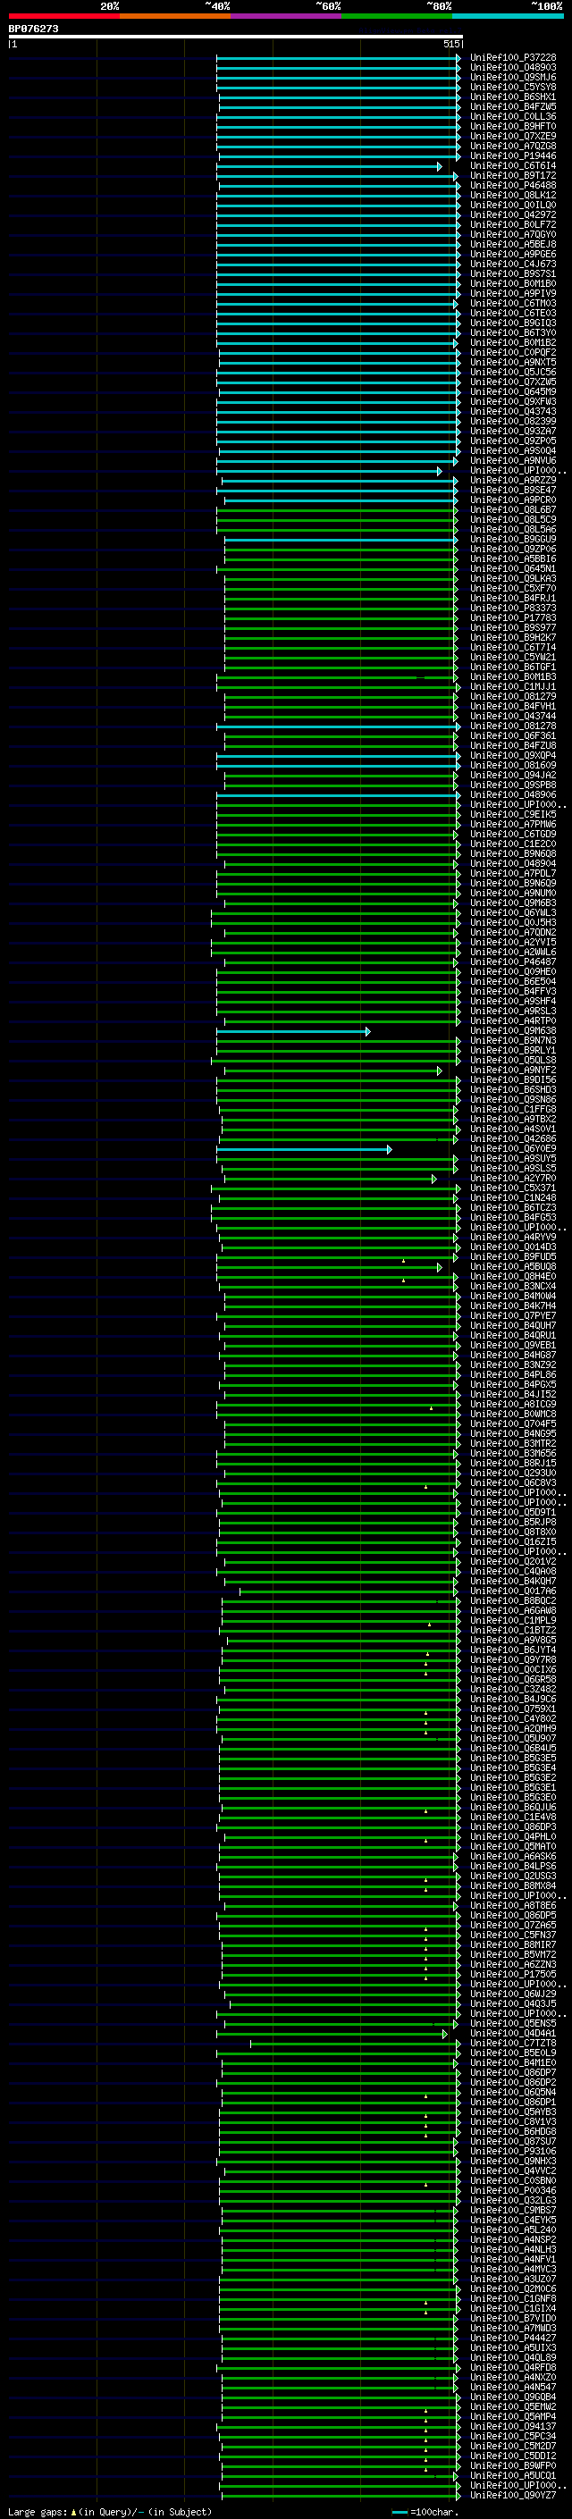
Task: Open the UniRef100_P46488 hit label
Action: point(513,186)
